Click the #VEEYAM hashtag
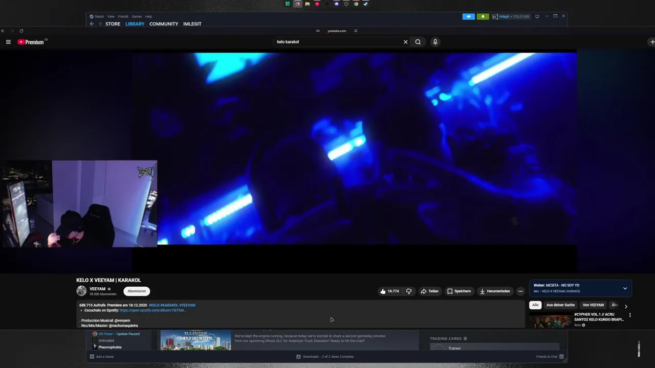Screen dimensions: 655x368 click(x=187, y=305)
